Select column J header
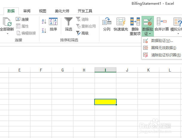The height and width of the screenshot is (138, 182). [x=127, y=70]
